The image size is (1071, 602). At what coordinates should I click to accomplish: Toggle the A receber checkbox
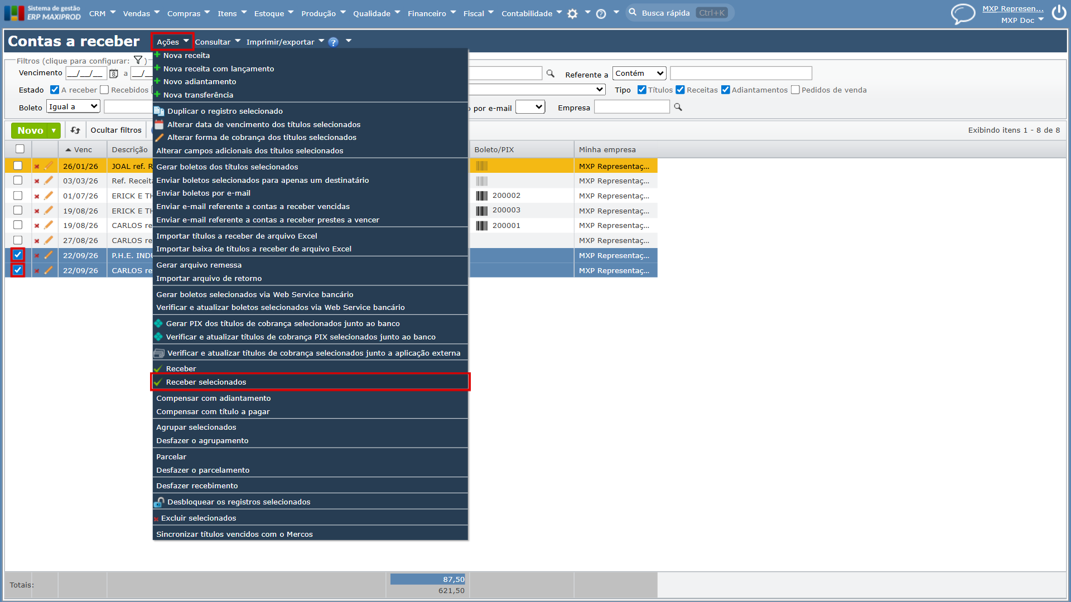[55, 90]
